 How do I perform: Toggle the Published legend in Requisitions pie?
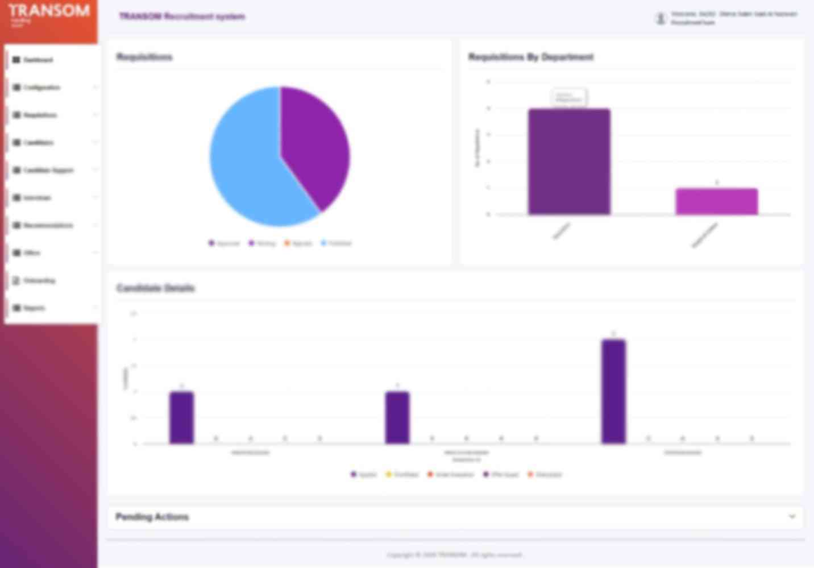(x=337, y=243)
